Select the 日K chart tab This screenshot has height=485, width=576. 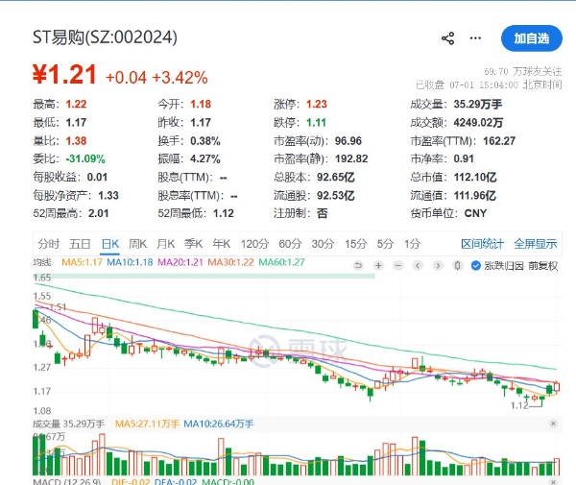click(110, 244)
